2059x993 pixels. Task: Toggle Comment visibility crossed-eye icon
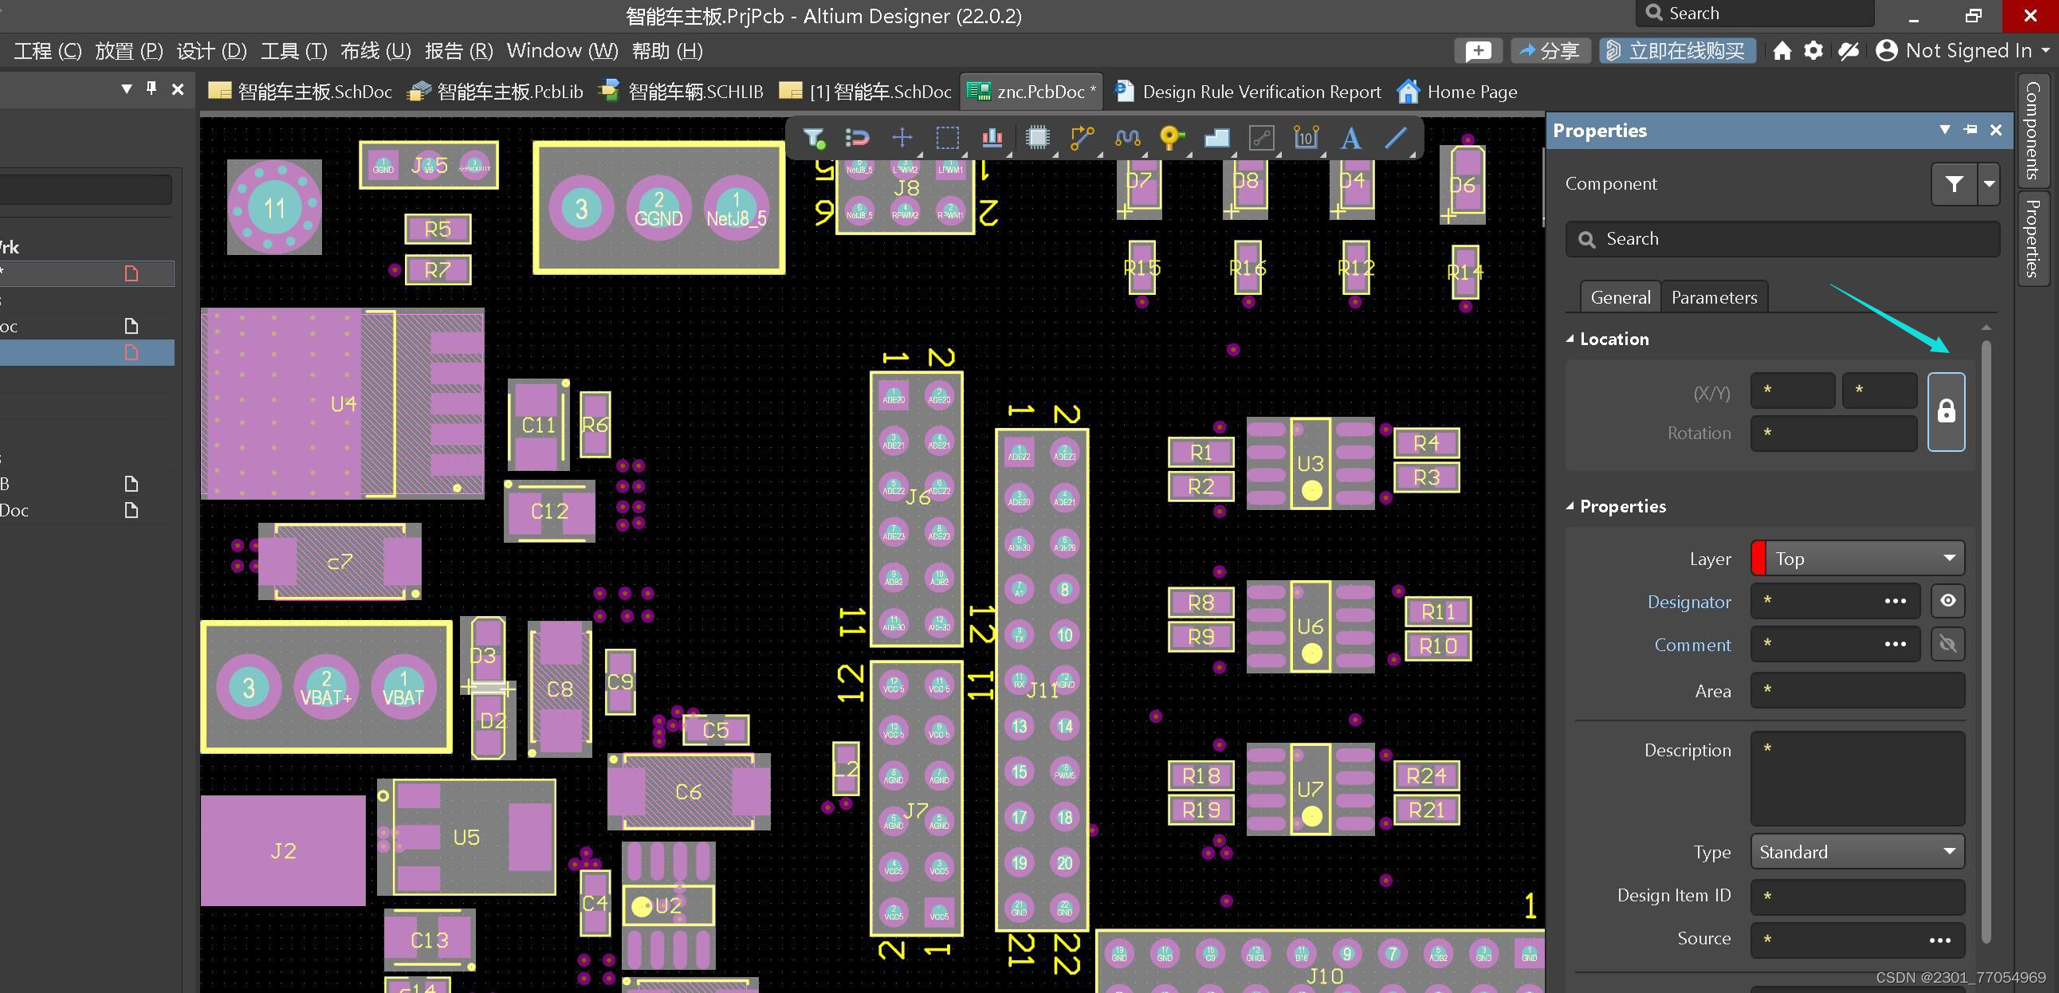click(1948, 644)
